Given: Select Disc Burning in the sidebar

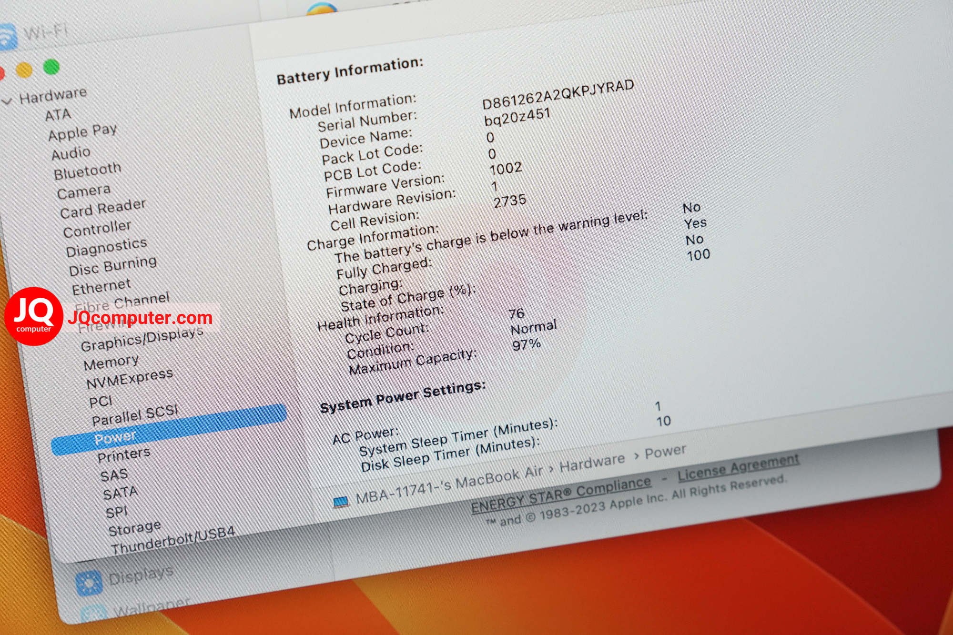Looking at the screenshot, I should [x=113, y=266].
